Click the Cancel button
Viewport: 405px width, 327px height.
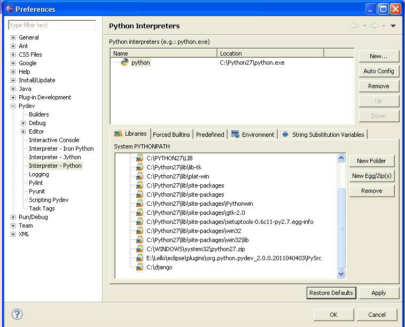click(x=377, y=315)
